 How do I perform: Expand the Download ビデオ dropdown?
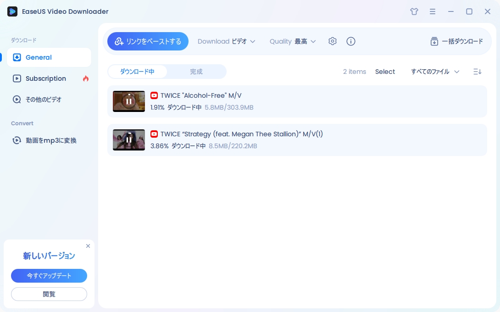click(227, 41)
